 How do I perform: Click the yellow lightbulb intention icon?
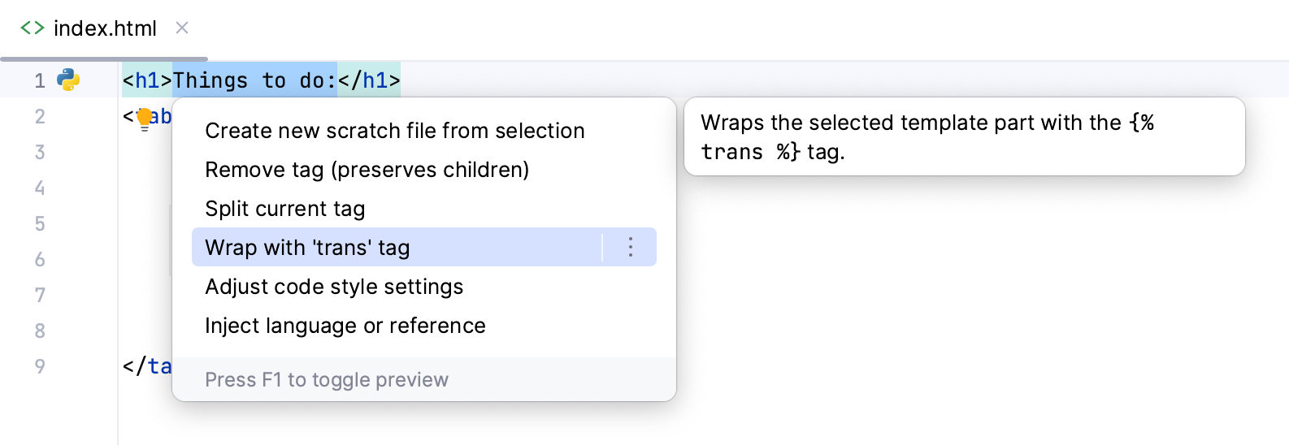[x=145, y=119]
